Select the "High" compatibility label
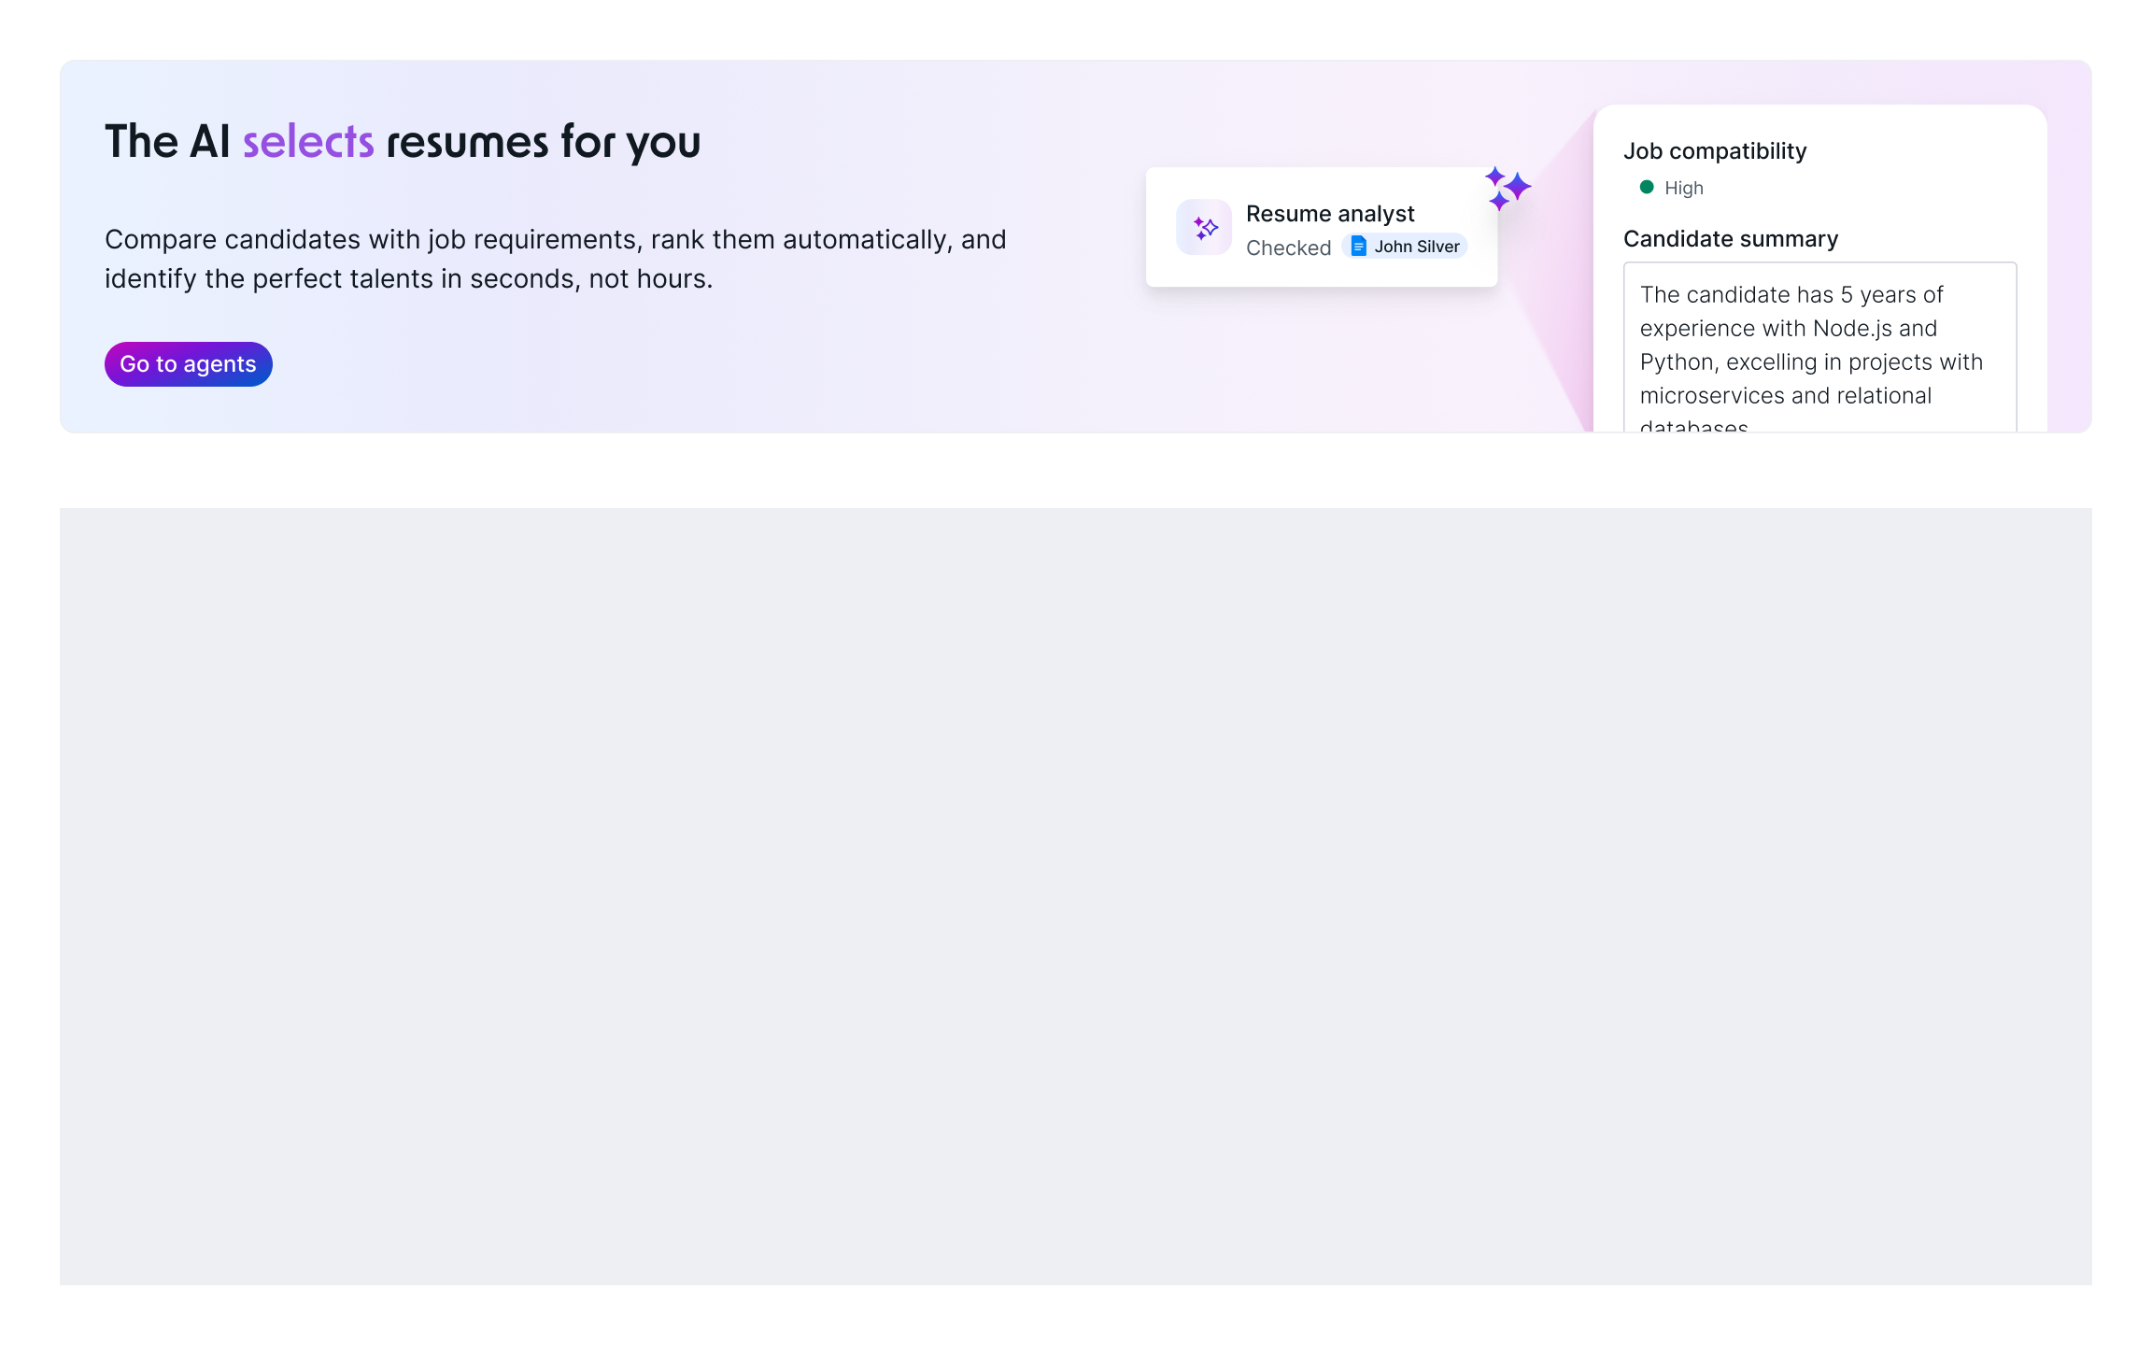Viewport: 2152px width, 1345px height. pos(1682,188)
